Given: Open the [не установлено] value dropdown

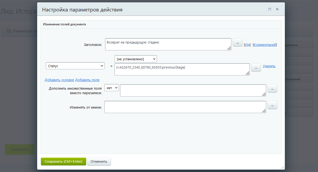Looking at the screenshot, I should [x=136, y=59].
